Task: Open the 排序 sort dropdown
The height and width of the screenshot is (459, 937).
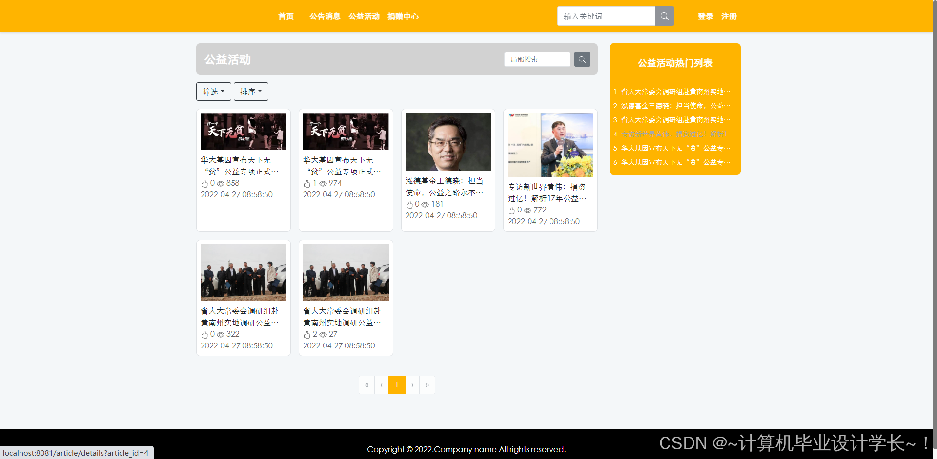Action: pos(251,92)
